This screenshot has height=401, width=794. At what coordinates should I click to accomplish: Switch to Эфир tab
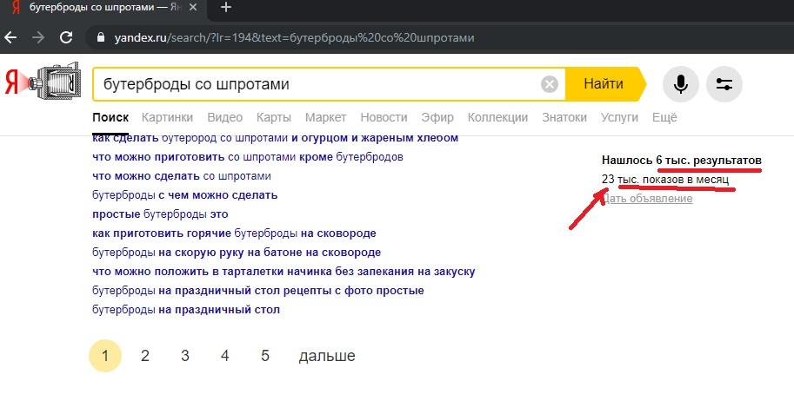(x=437, y=117)
